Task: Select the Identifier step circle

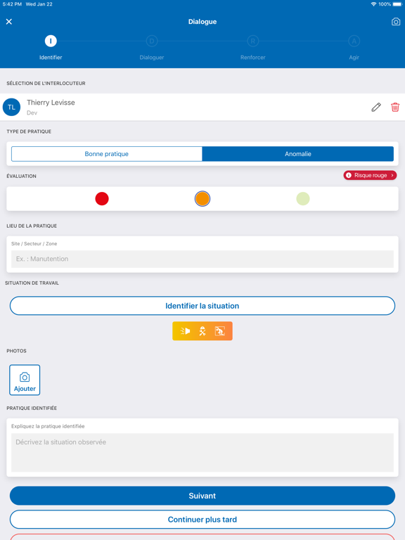Action: click(x=51, y=41)
